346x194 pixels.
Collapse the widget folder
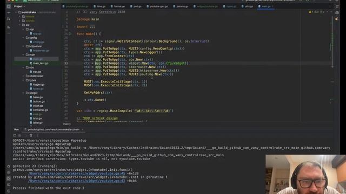point(23,93)
